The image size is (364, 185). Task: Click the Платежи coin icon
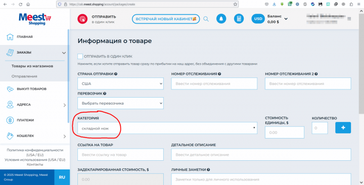[10, 120]
